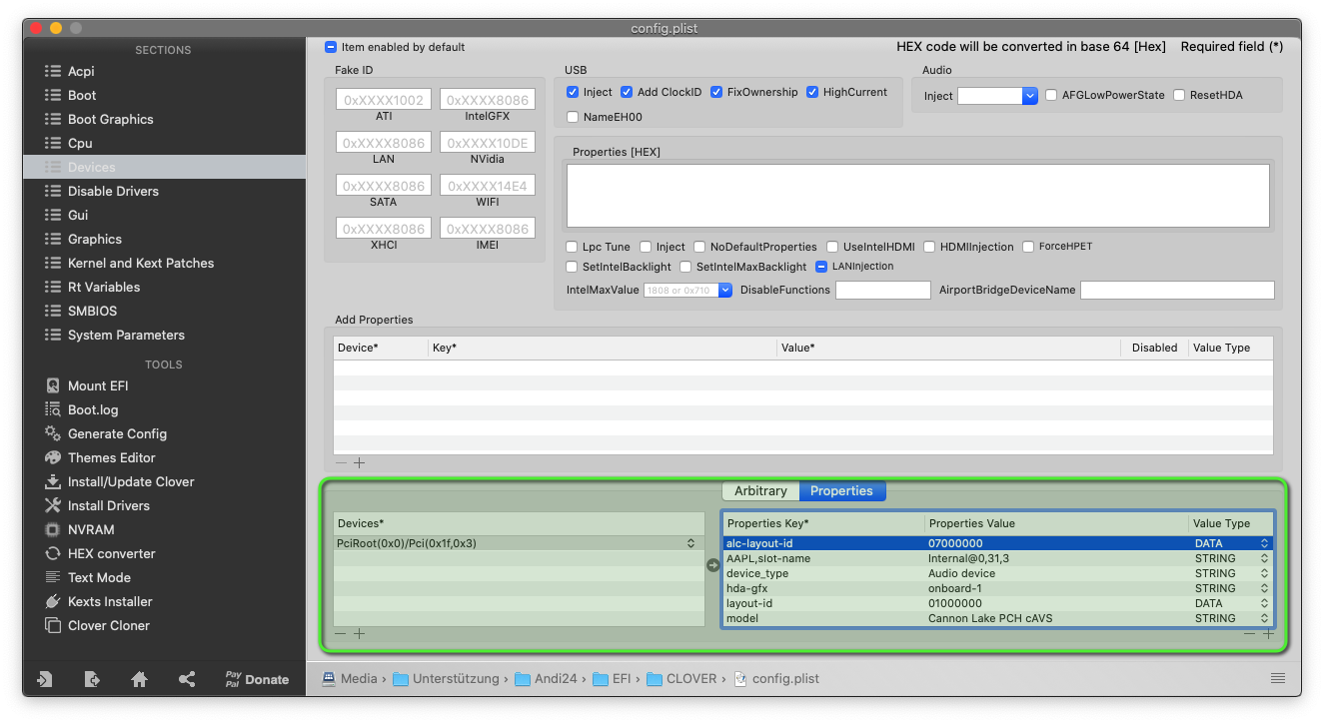Expand the IntelMaxValue combo box
This screenshot has height=723, width=1324.
[725, 291]
